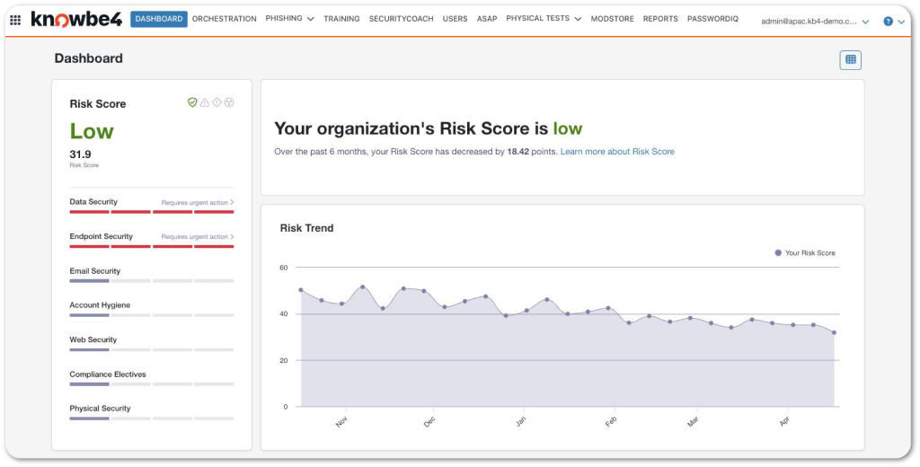The width and height of the screenshot is (920, 467).
Task: Open the ASAP tab
Action: point(487,19)
